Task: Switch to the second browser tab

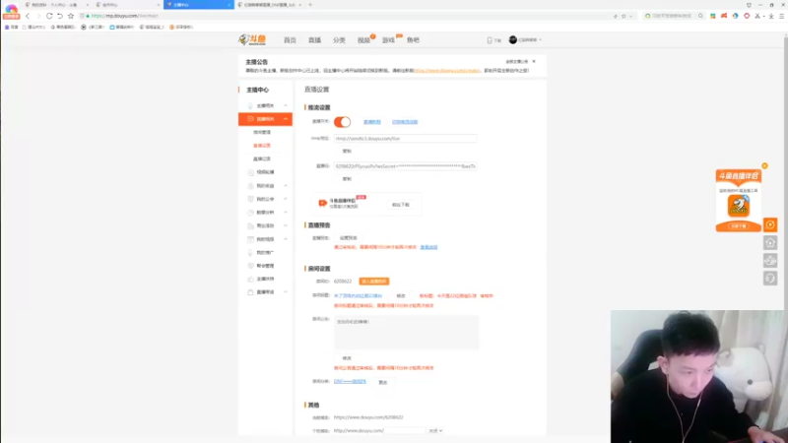Action: 127,5
